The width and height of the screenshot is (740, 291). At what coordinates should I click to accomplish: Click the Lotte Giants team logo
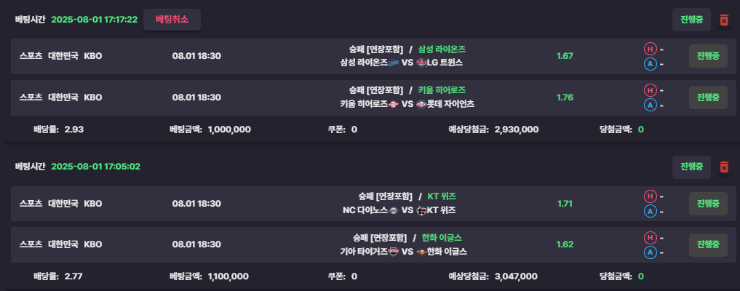[421, 104]
